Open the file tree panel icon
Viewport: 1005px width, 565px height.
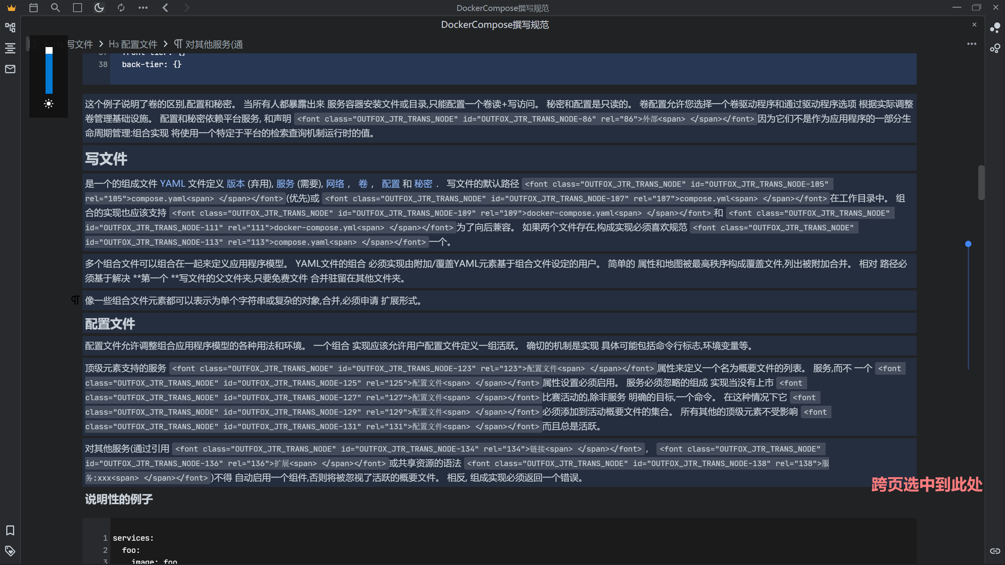[x=10, y=27]
